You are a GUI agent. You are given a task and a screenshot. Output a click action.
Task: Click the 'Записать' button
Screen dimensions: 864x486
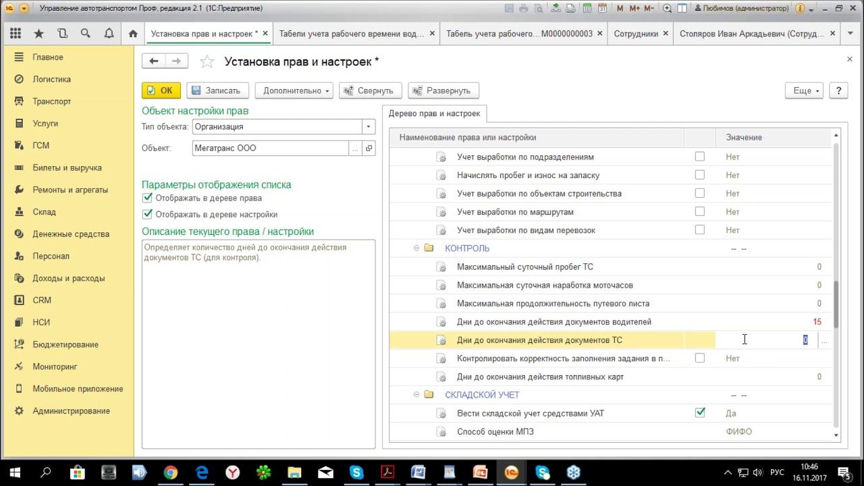pos(217,90)
